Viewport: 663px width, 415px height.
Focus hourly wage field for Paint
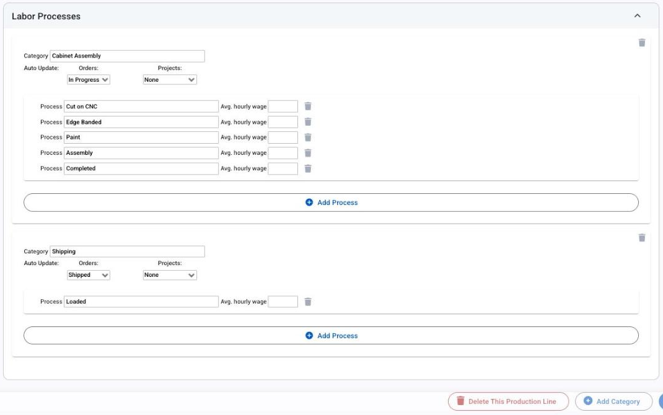coord(283,138)
